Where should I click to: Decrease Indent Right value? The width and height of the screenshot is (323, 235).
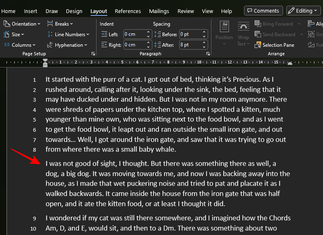coord(148,47)
